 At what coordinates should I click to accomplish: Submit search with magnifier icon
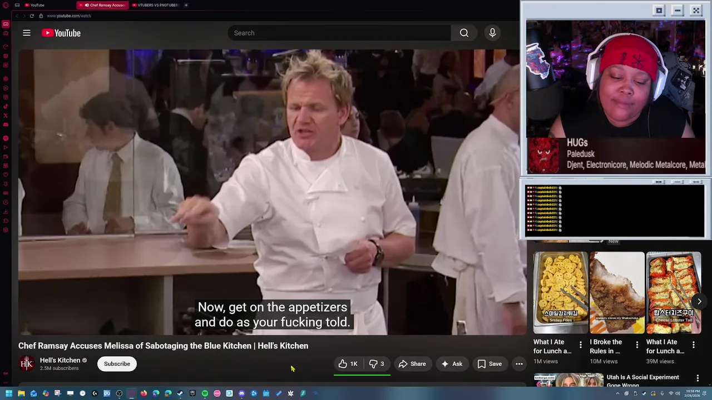464,33
